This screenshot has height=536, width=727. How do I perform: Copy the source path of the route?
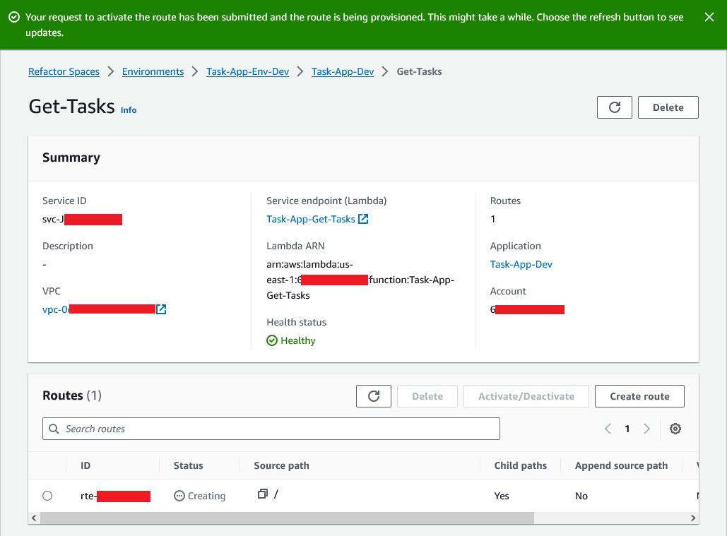(x=262, y=494)
